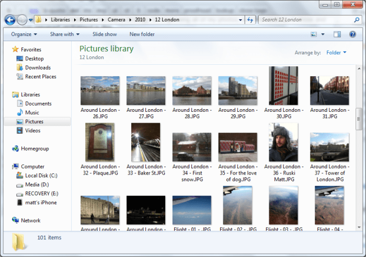Click the 2010 breadcrumb segment
This screenshot has width=366, height=257.
pos(140,20)
